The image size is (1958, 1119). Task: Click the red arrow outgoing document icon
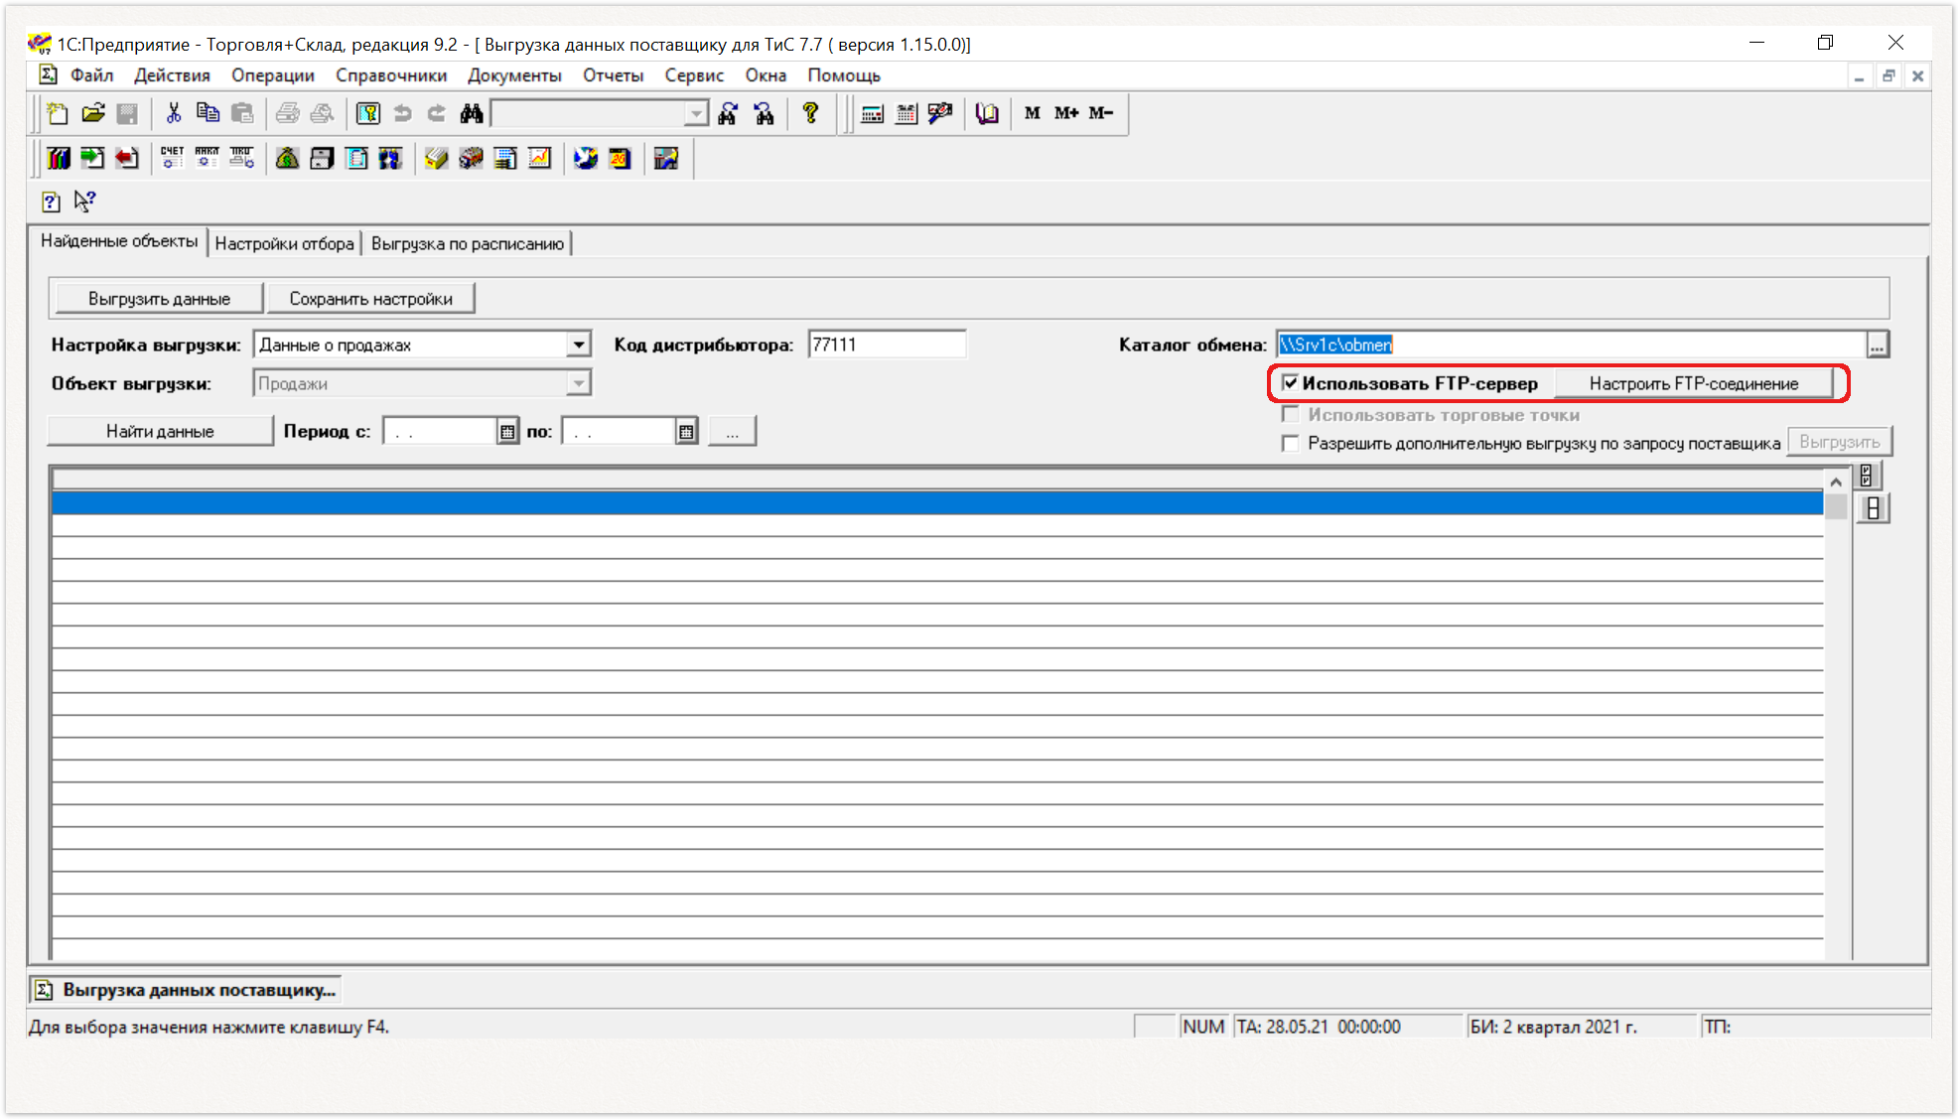(x=126, y=158)
